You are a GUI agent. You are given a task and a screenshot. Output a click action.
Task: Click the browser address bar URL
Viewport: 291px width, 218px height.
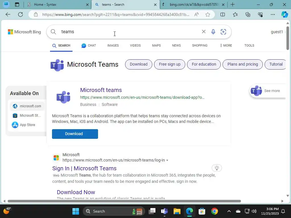[x=116, y=14]
